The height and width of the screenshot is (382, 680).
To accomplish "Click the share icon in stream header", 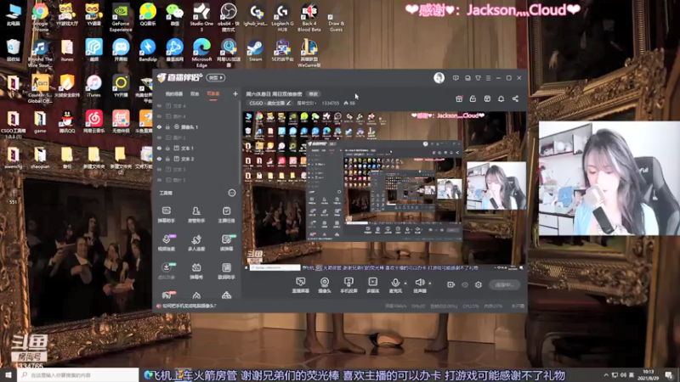I will (x=515, y=98).
